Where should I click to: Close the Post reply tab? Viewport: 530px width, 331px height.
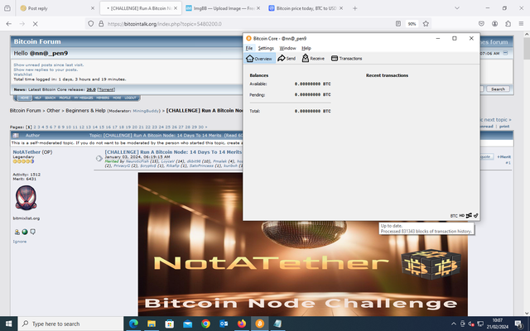[x=93, y=8]
